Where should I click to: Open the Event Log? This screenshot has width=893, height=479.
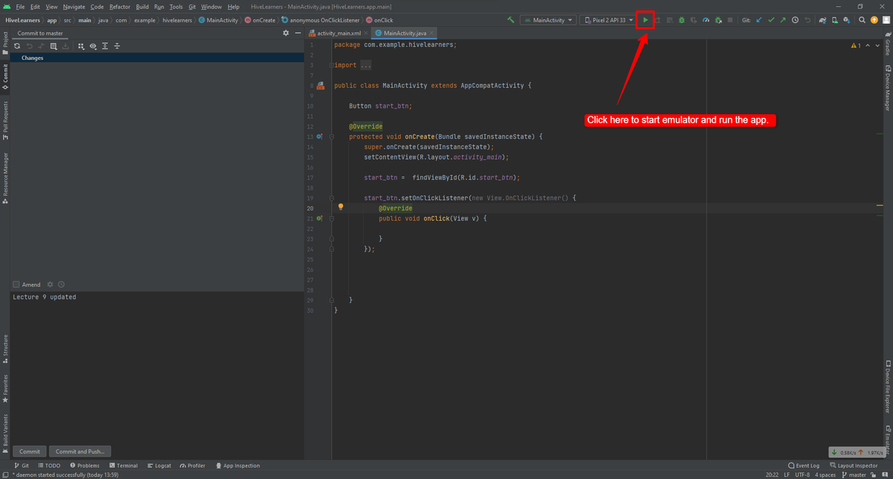(804, 466)
